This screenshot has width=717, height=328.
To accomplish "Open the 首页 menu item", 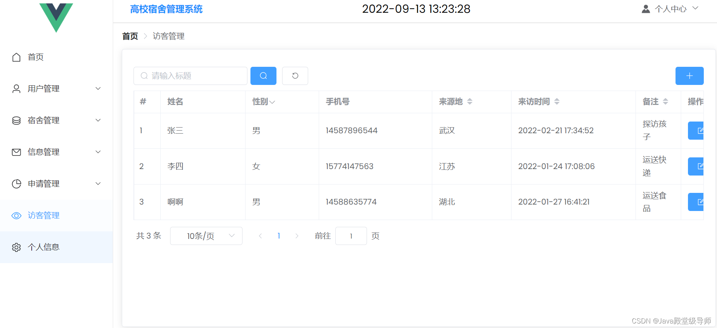I will tap(57, 57).
